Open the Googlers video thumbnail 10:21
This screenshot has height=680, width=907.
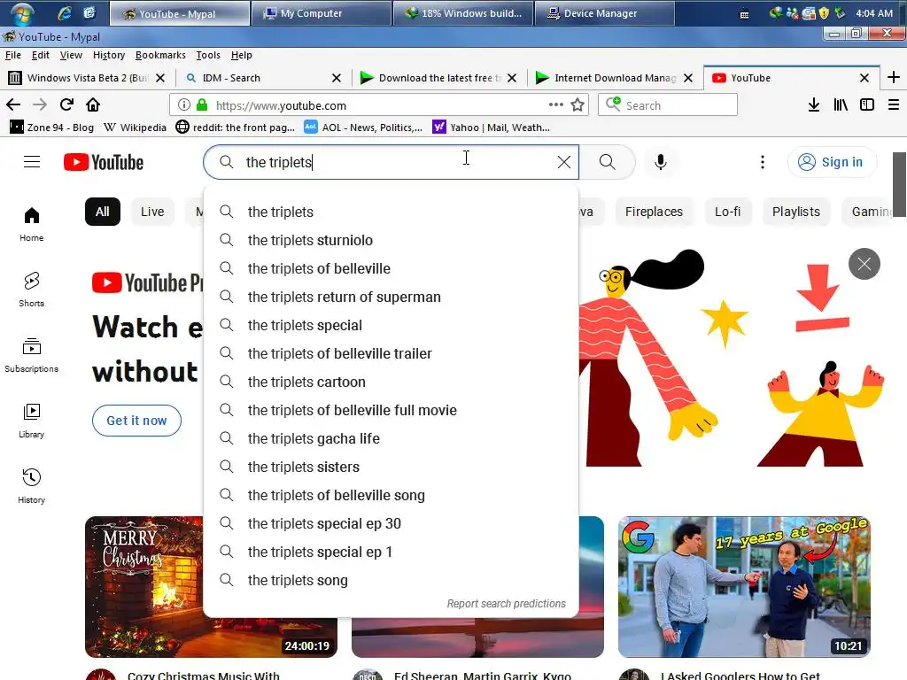[x=744, y=587]
